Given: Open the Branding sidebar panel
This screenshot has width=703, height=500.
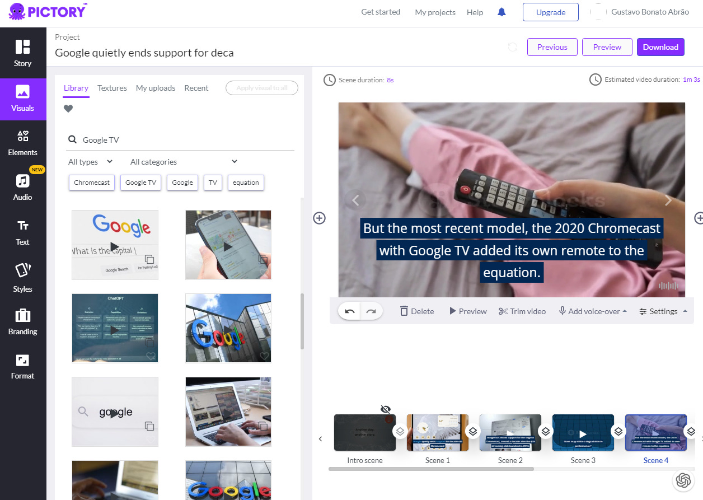Looking at the screenshot, I should (23, 321).
